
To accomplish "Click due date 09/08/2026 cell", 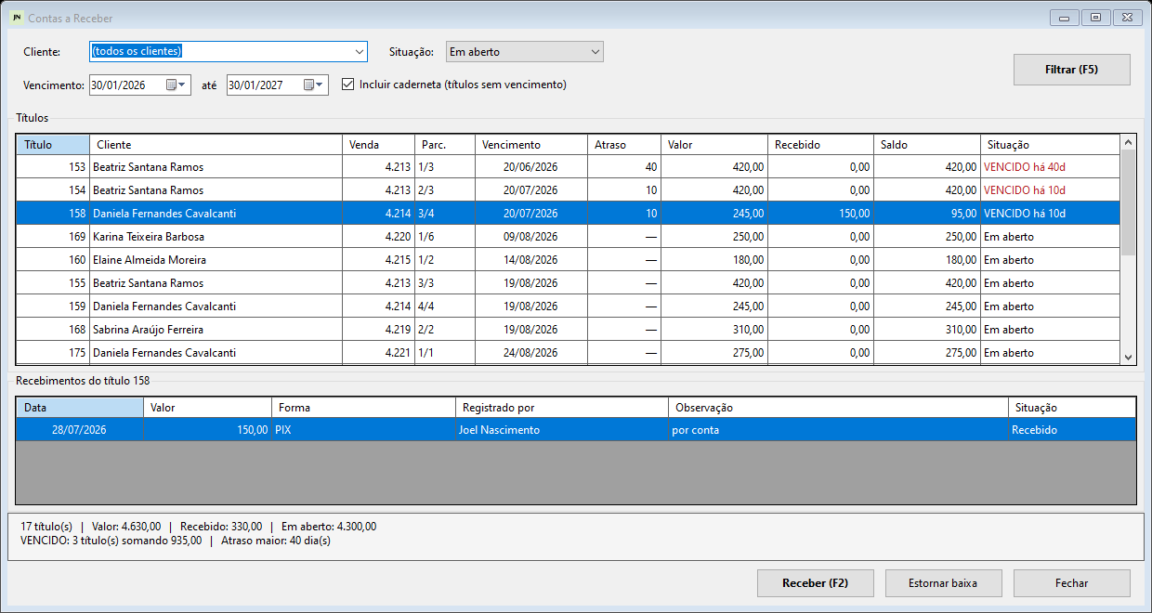I will point(531,237).
